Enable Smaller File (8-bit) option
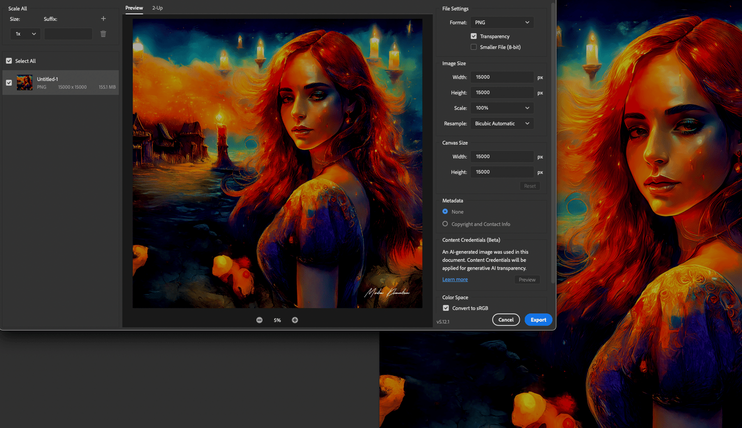The width and height of the screenshot is (742, 428). pos(473,47)
